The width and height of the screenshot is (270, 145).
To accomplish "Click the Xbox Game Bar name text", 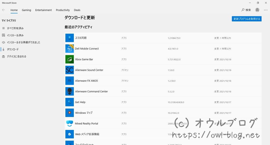I will (x=84, y=59).
